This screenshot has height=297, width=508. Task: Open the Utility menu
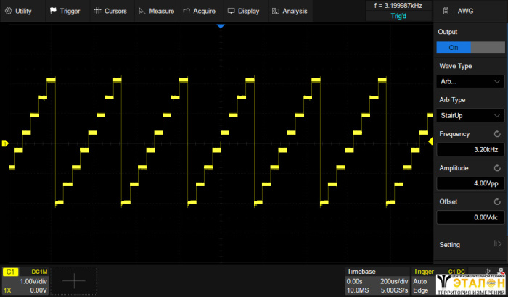pyautogui.click(x=20, y=12)
